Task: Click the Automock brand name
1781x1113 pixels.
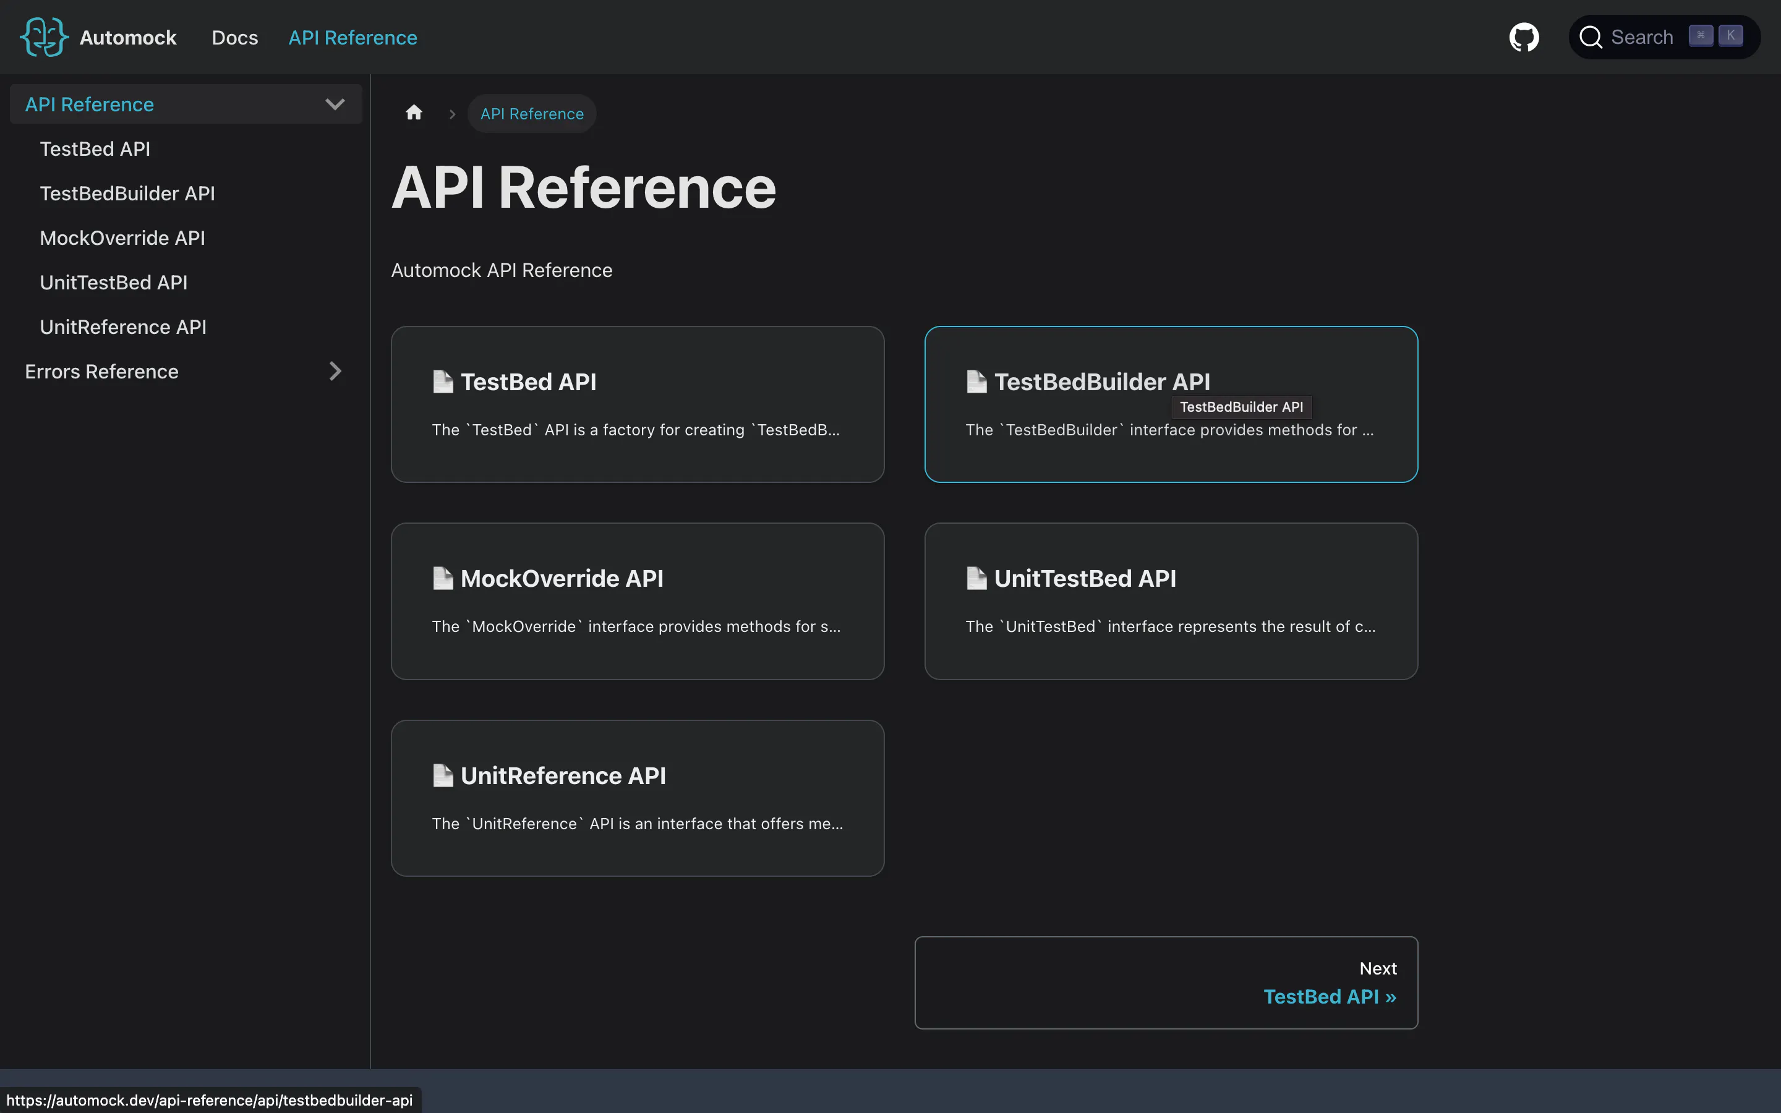Action: (x=128, y=37)
